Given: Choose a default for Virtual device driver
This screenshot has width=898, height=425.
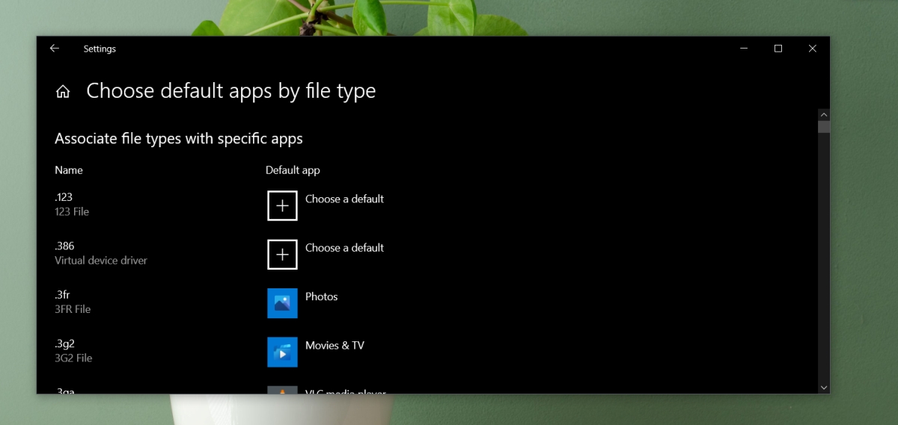Looking at the screenshot, I should 344,247.
